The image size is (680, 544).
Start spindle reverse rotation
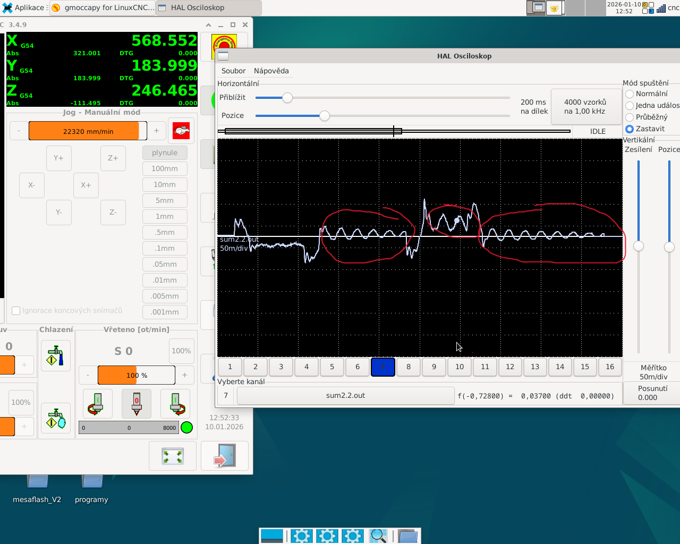point(97,403)
